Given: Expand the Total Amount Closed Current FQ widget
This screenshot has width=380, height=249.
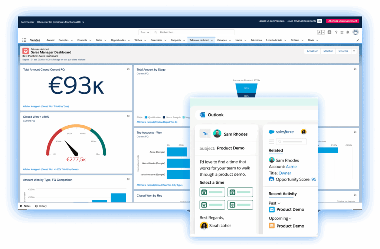Looking at the screenshot, I should point(128,69).
